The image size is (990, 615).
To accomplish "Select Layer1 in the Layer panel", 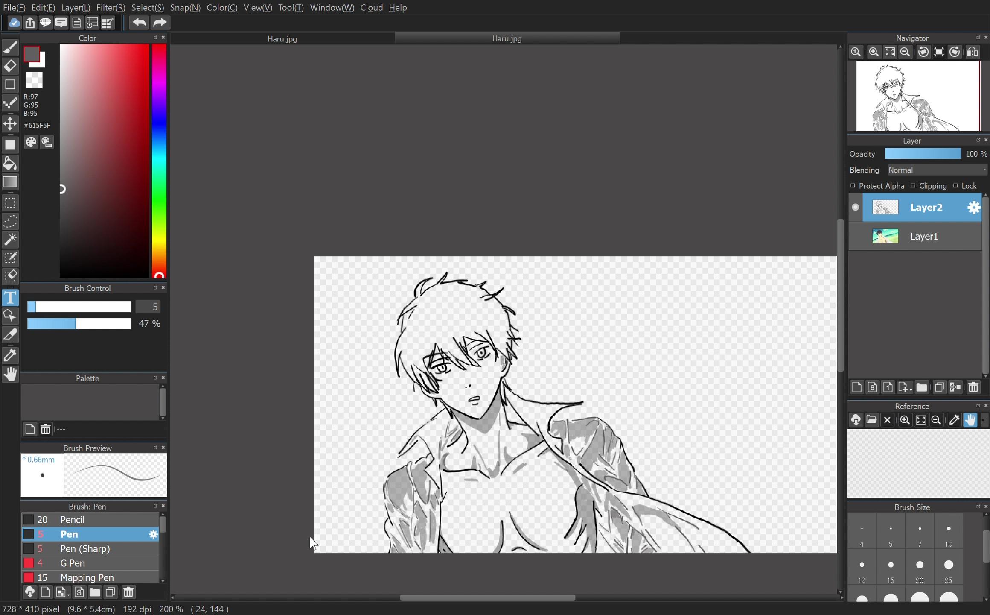I will click(x=924, y=236).
